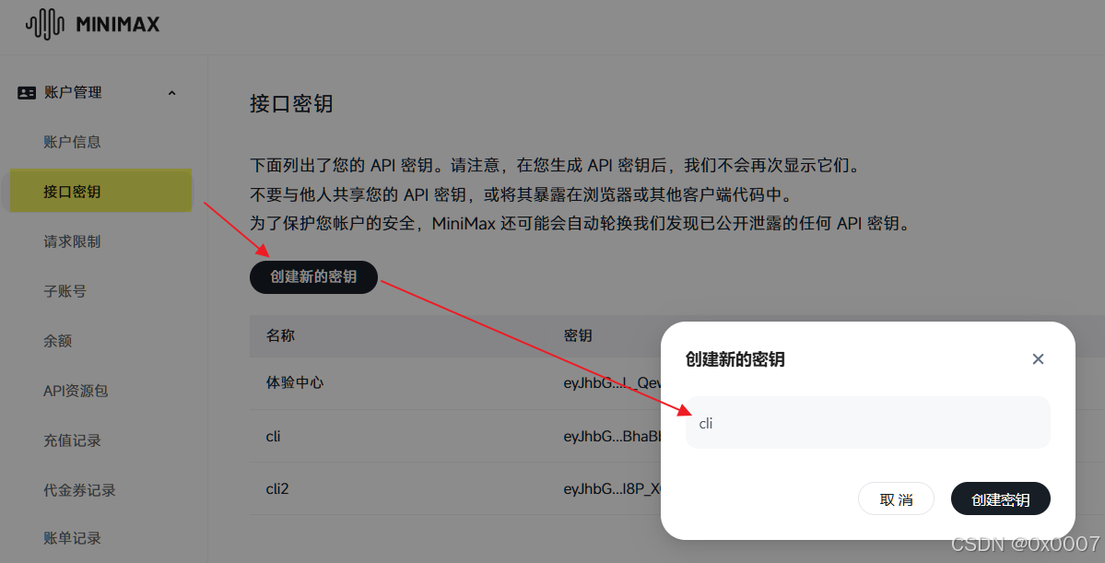Click the 创建新的密钥 button
This screenshot has height=563, width=1105.
click(313, 277)
